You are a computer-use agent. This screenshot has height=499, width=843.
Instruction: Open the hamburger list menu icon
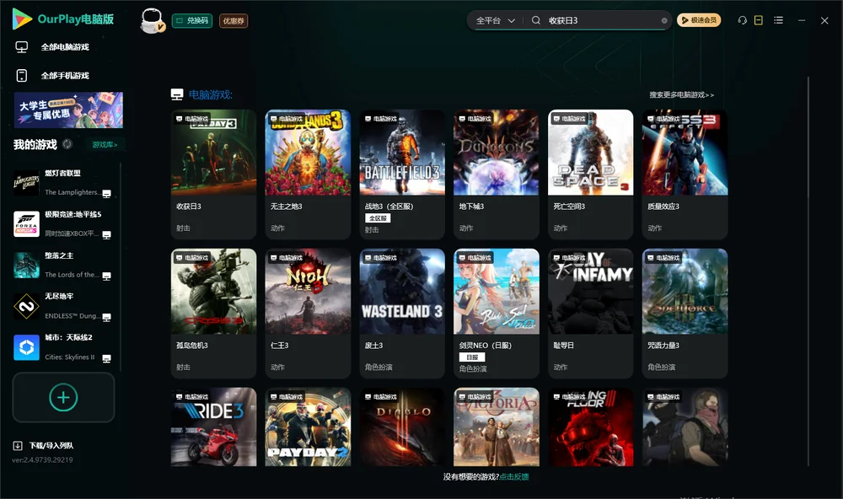tap(778, 20)
